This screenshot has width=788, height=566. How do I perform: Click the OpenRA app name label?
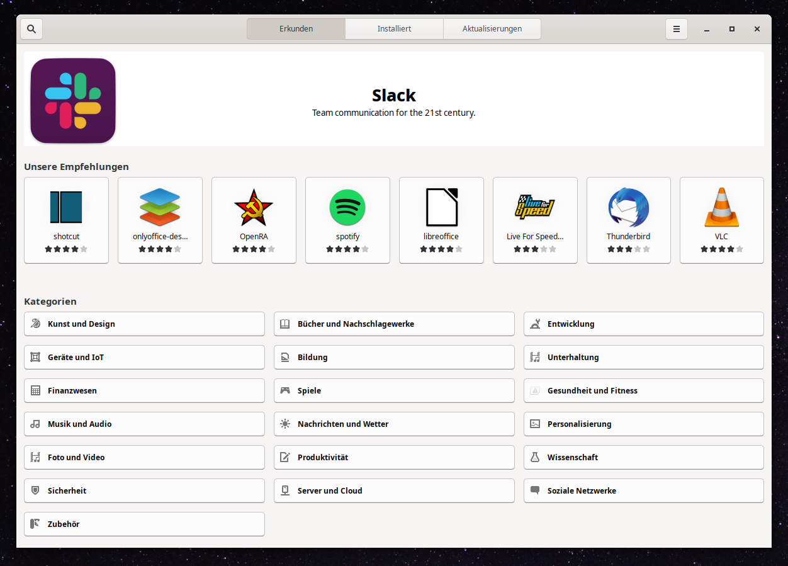point(254,237)
